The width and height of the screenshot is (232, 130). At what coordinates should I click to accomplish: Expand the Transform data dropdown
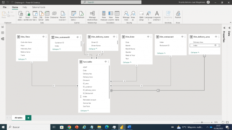(x=74, y=20)
